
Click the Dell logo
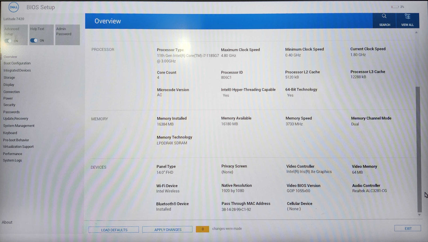pos(14,7)
